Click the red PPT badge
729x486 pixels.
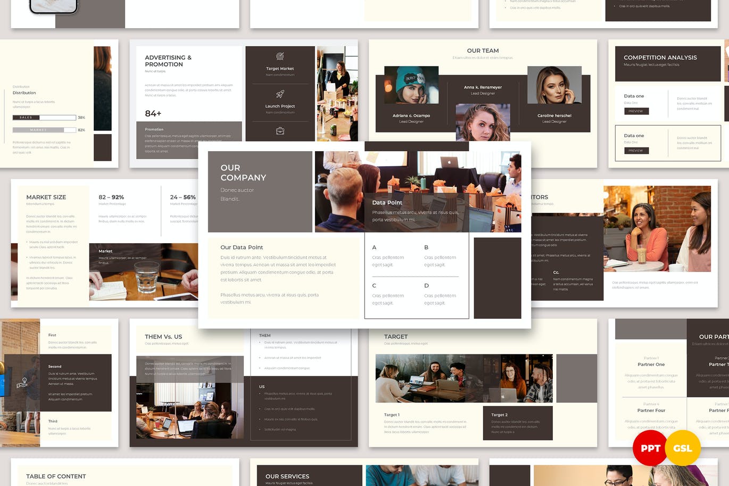pyautogui.click(x=650, y=448)
